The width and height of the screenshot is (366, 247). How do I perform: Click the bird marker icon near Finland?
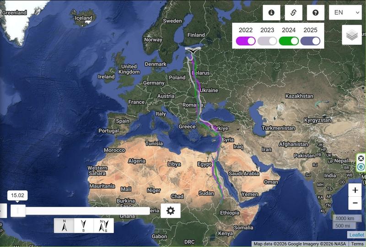pyautogui.click(x=193, y=50)
